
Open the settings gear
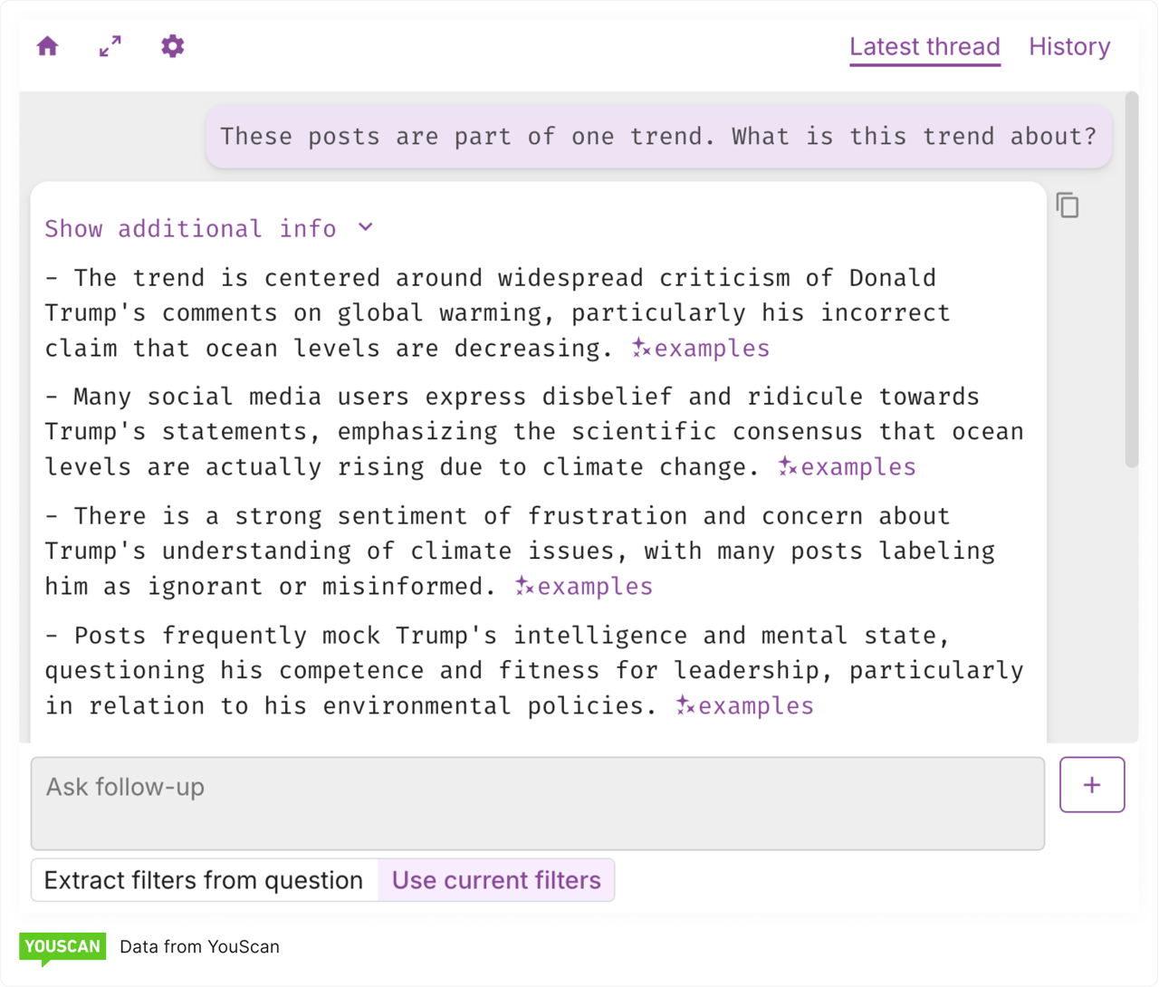pos(172,46)
